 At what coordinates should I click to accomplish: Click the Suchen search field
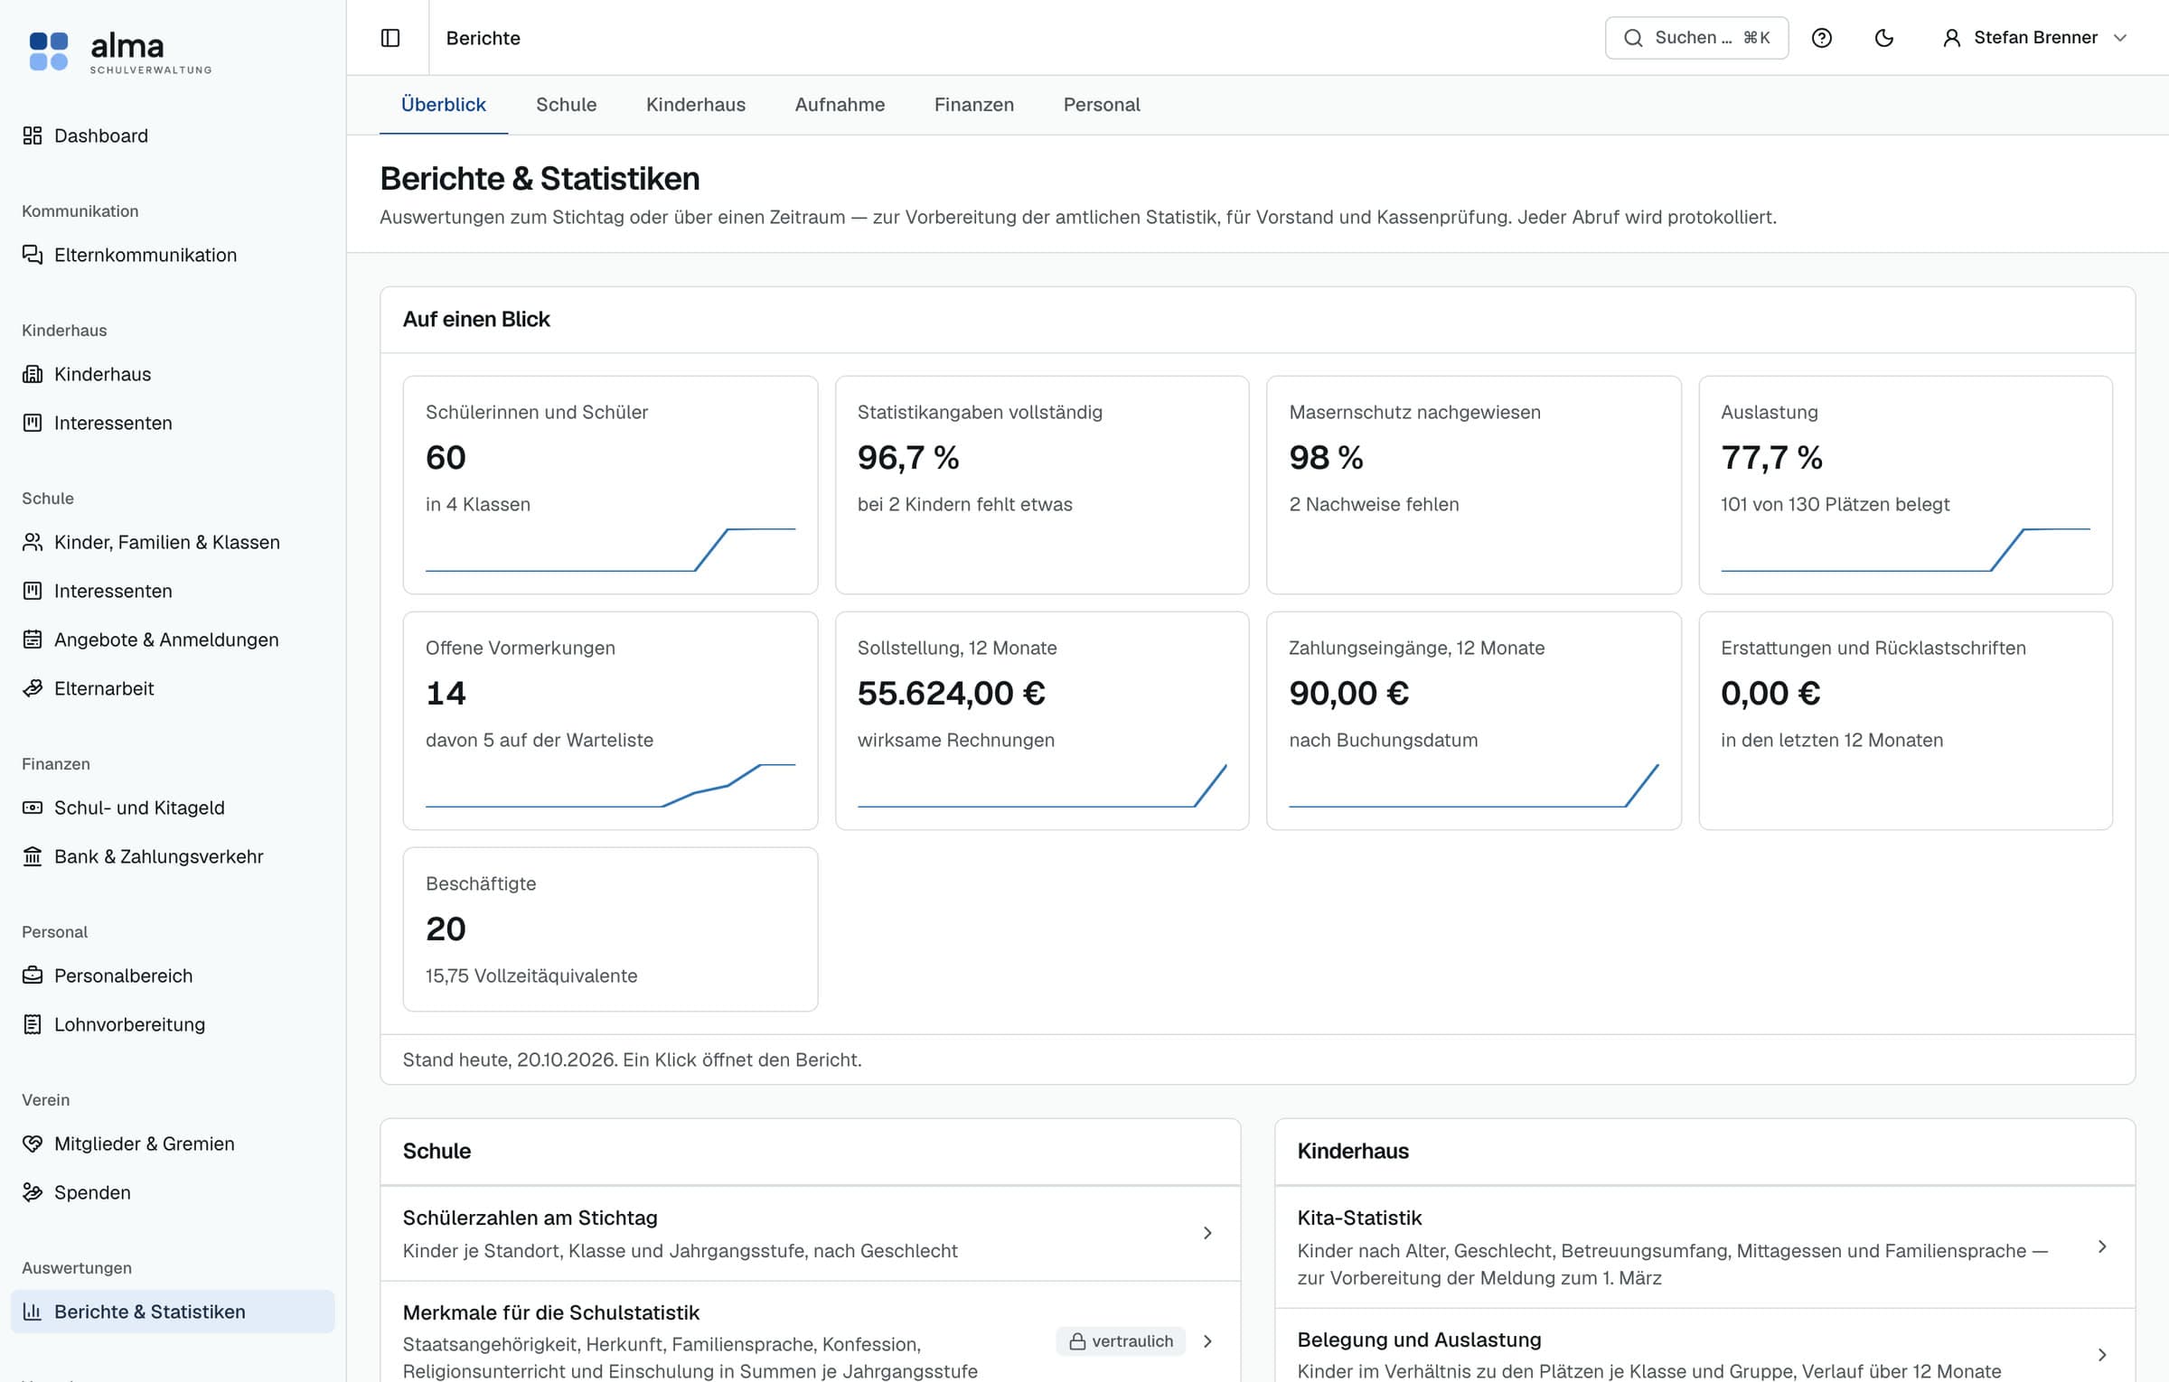click(1696, 38)
